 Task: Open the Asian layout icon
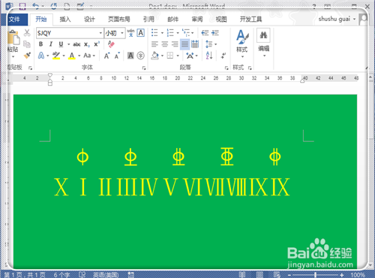(190, 56)
